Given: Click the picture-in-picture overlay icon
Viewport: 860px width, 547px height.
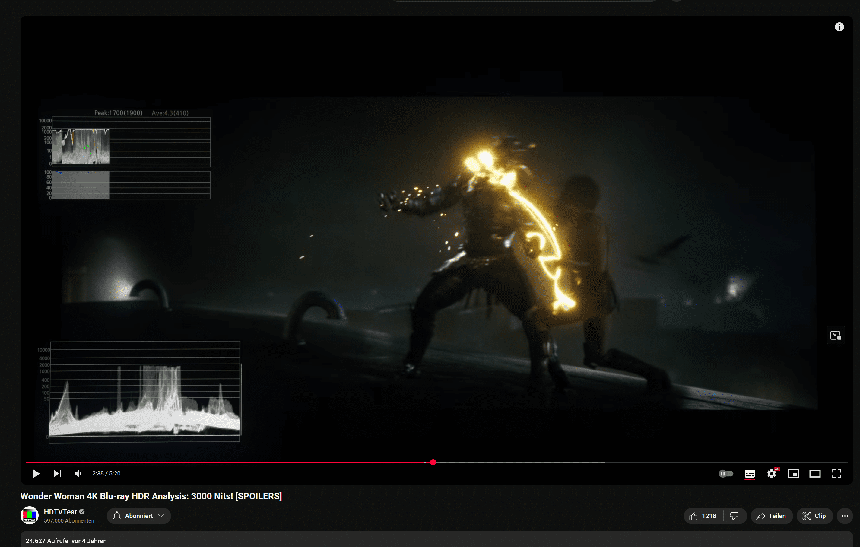Looking at the screenshot, I should [836, 335].
